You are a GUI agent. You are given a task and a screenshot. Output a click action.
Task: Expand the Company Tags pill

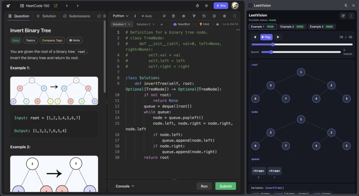coord(52,40)
